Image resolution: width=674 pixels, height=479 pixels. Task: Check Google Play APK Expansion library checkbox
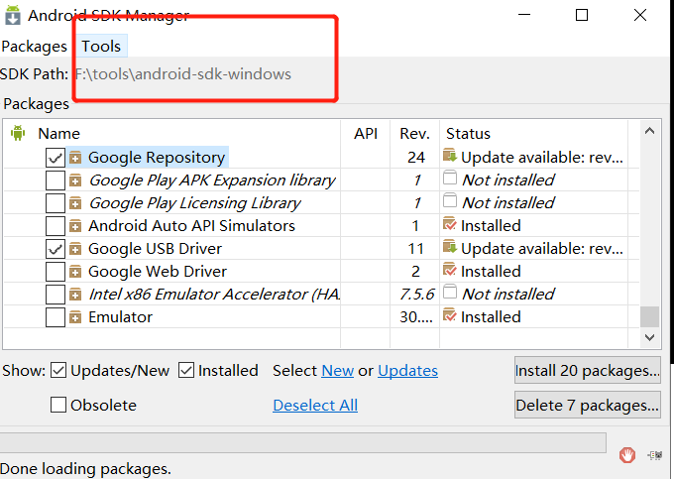[x=56, y=180]
